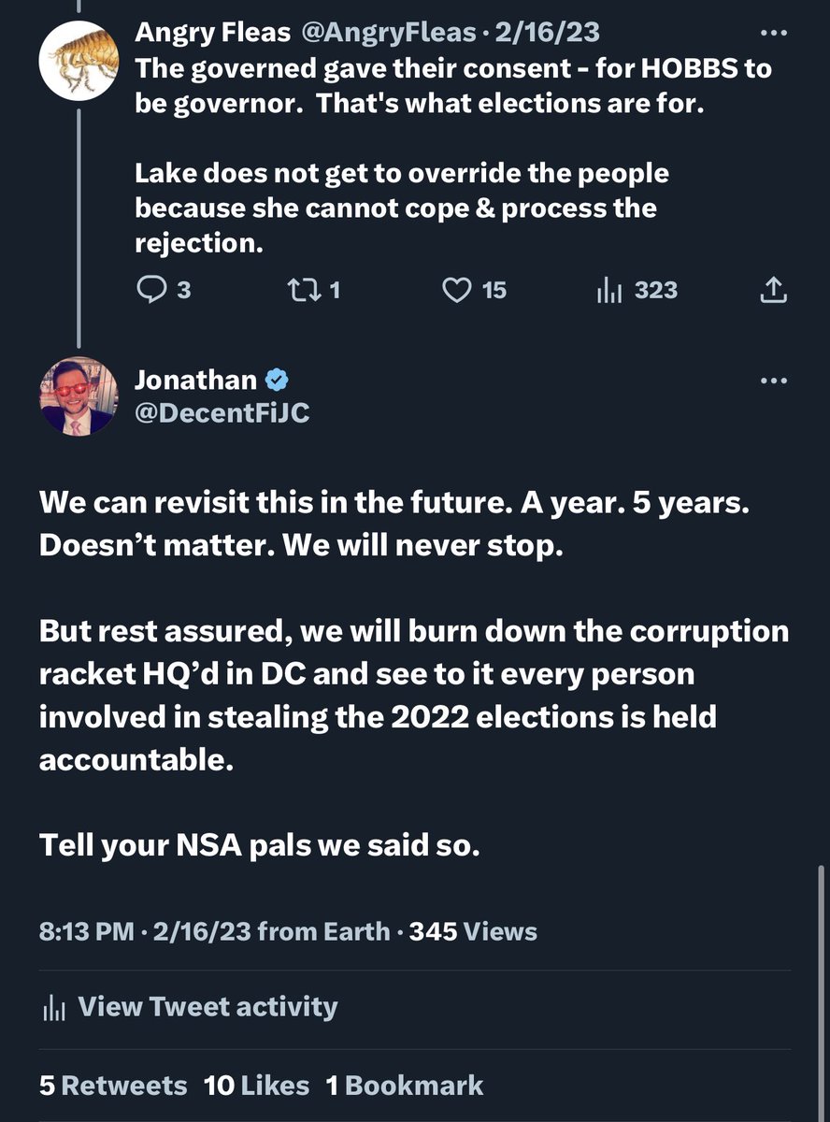Image resolution: width=830 pixels, height=1122 pixels.
Task: Like the Angry Fleas tweet
Action: [x=456, y=291]
